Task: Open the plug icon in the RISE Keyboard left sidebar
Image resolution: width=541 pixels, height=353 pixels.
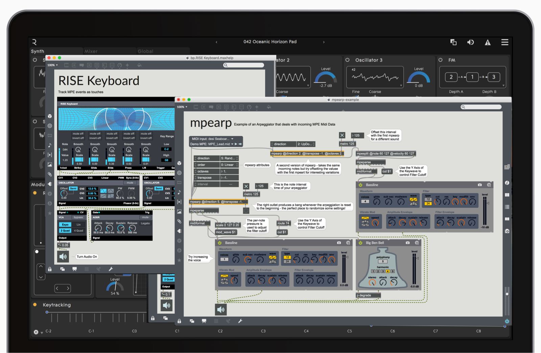Action: (50, 184)
